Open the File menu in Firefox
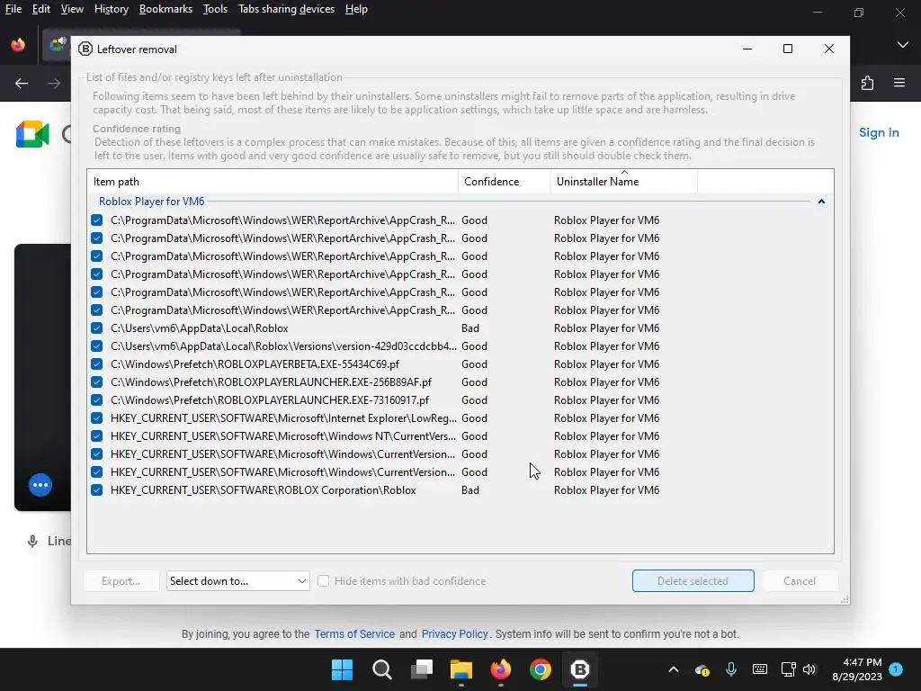921x691 pixels. click(x=13, y=9)
